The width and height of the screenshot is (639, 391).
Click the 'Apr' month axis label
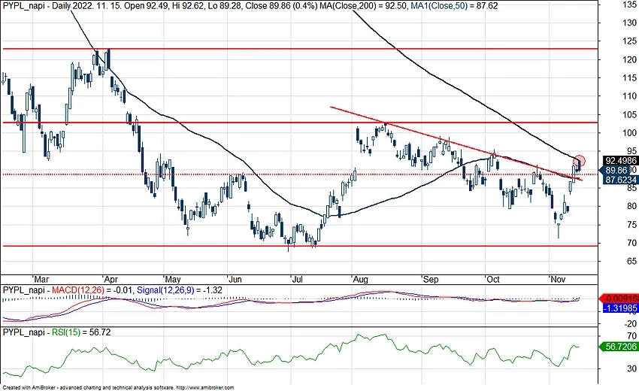[x=111, y=279]
